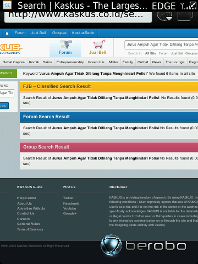Image resolution: width=198 pixels, height=264 pixels.
Task: Go to The Lounge category tab
Action: click(175, 62)
